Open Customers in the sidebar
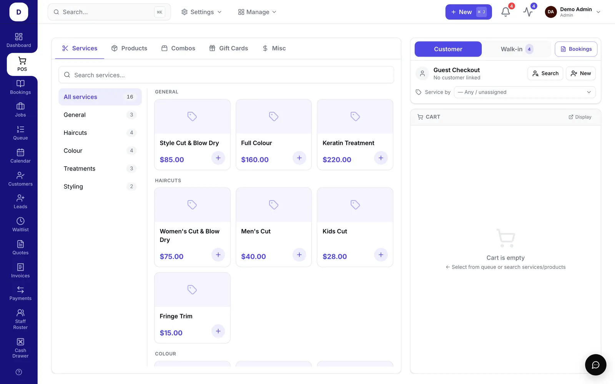 click(20, 179)
